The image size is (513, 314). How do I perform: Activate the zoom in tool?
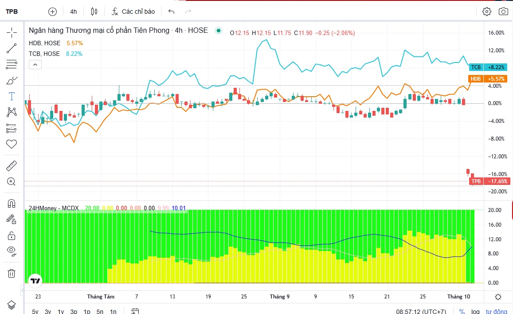tap(12, 182)
